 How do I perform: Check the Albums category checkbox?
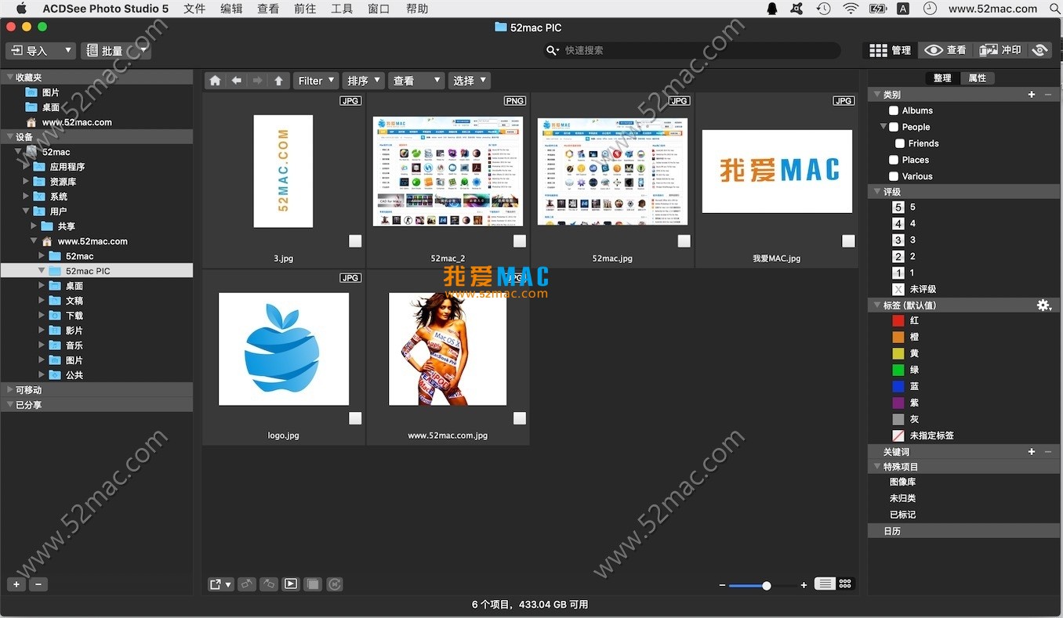point(894,111)
